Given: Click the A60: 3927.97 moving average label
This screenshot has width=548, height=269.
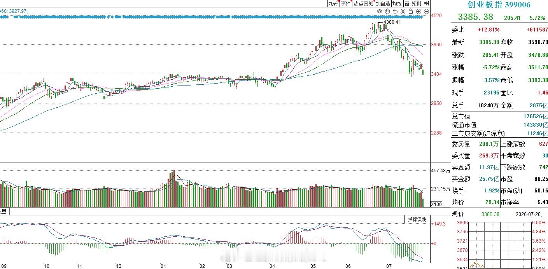Looking at the screenshot, I should click(x=14, y=11).
